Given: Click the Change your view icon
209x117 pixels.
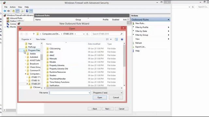Looking at the screenshot, I should [x=107, y=39].
